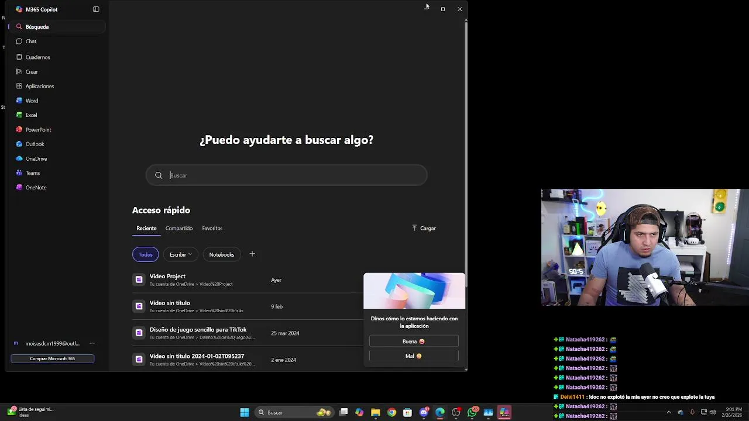This screenshot has height=421, width=749.
Task: Switch to the Favoritos tab
Action: click(212, 229)
